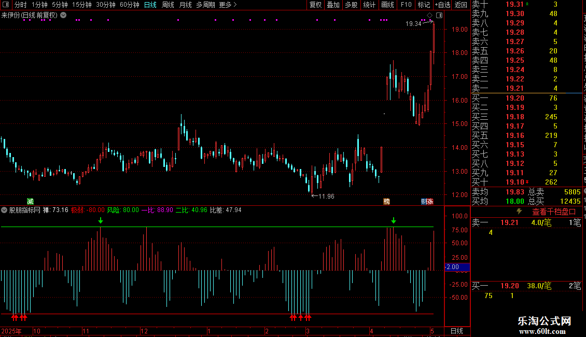Select the 周线 period tab
Image resolution: width=586 pixels, height=337 pixels.
tap(168, 5)
